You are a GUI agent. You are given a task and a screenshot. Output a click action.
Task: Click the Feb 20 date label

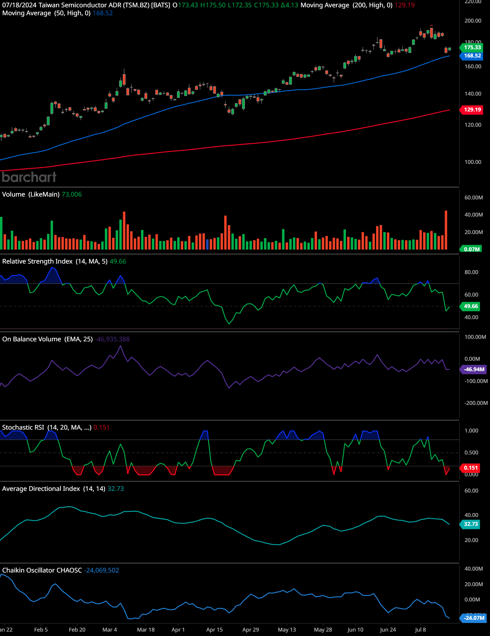(x=77, y=630)
